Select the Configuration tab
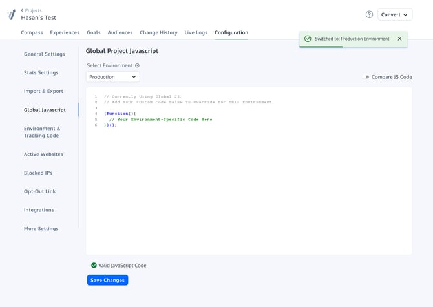Screen dimensions: 433x307 click(231, 32)
